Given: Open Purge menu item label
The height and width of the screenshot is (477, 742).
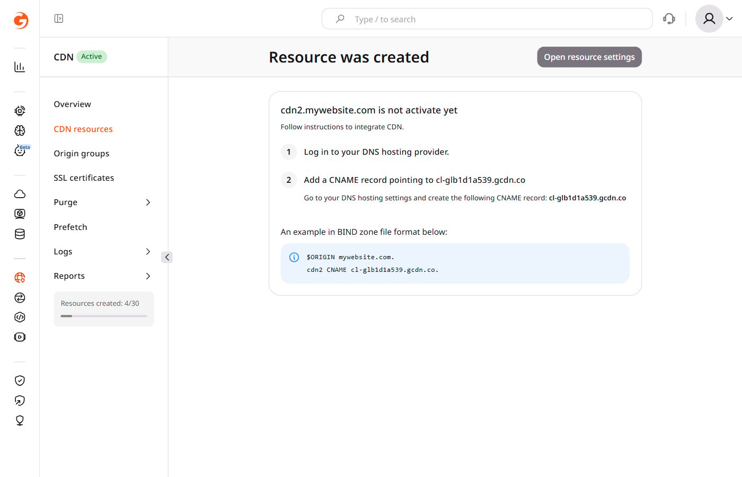Looking at the screenshot, I should point(66,202).
